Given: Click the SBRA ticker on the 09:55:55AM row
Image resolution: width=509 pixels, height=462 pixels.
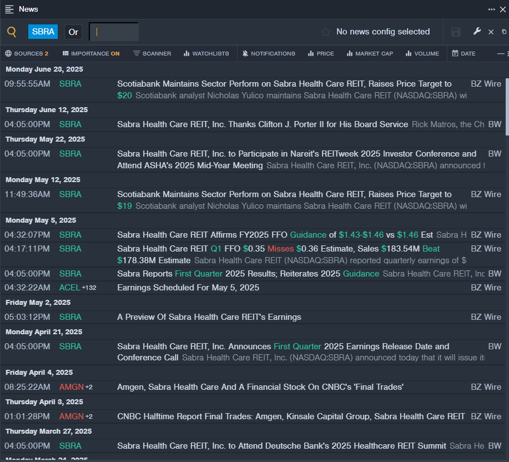Looking at the screenshot, I should [70, 84].
